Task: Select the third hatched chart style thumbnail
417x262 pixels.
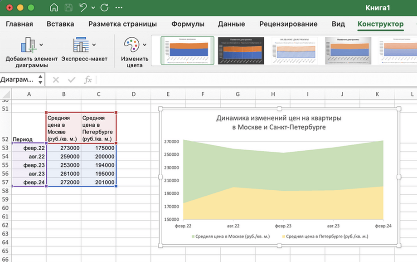Action: pyautogui.click(x=295, y=51)
